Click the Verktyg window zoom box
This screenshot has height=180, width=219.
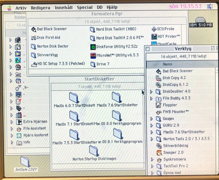pos(213,48)
